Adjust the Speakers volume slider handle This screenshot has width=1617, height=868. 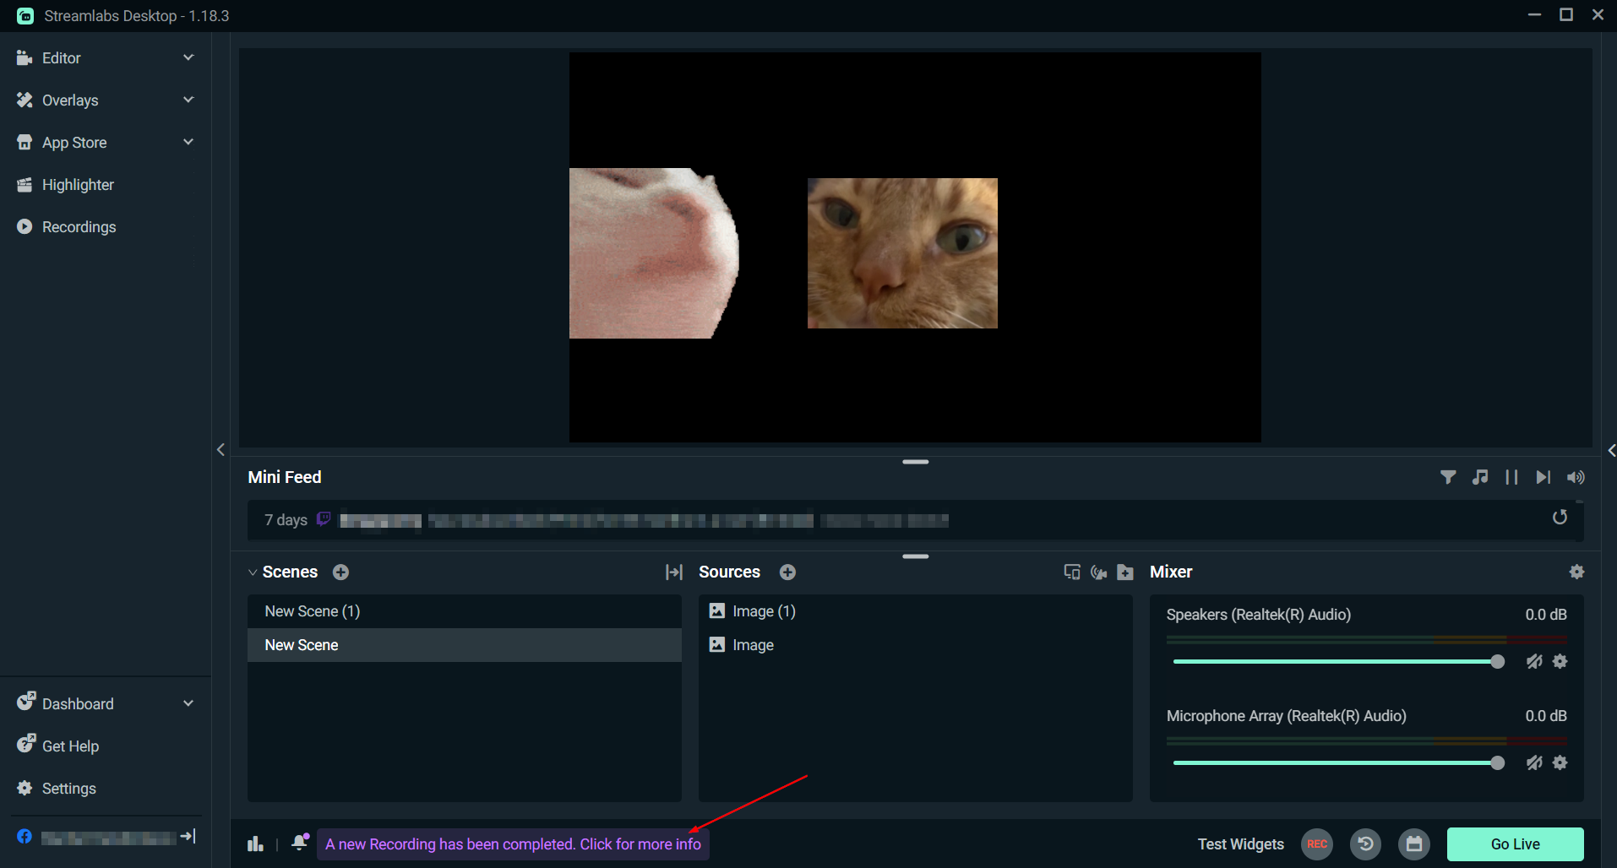click(x=1497, y=662)
